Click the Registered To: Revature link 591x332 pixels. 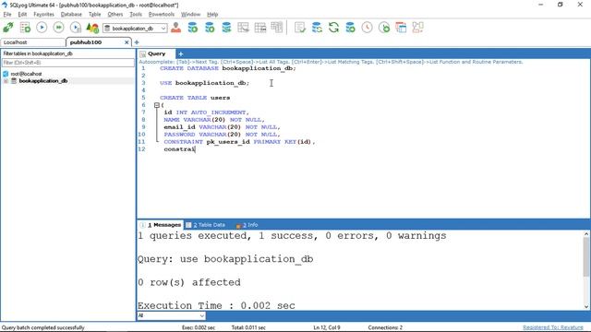(x=553, y=327)
